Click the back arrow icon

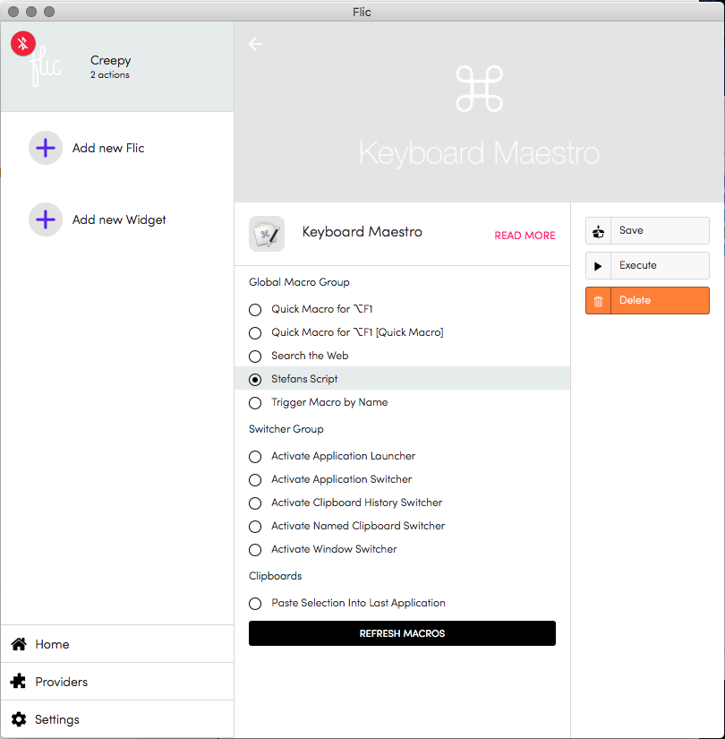point(255,44)
